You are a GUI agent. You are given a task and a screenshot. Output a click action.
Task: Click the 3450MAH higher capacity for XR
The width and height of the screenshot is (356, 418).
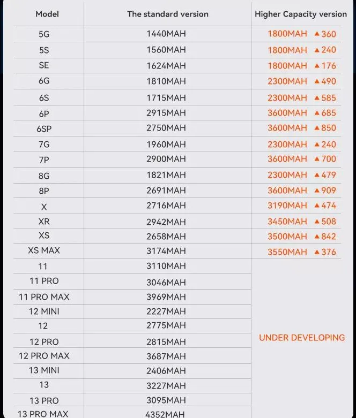click(x=287, y=222)
